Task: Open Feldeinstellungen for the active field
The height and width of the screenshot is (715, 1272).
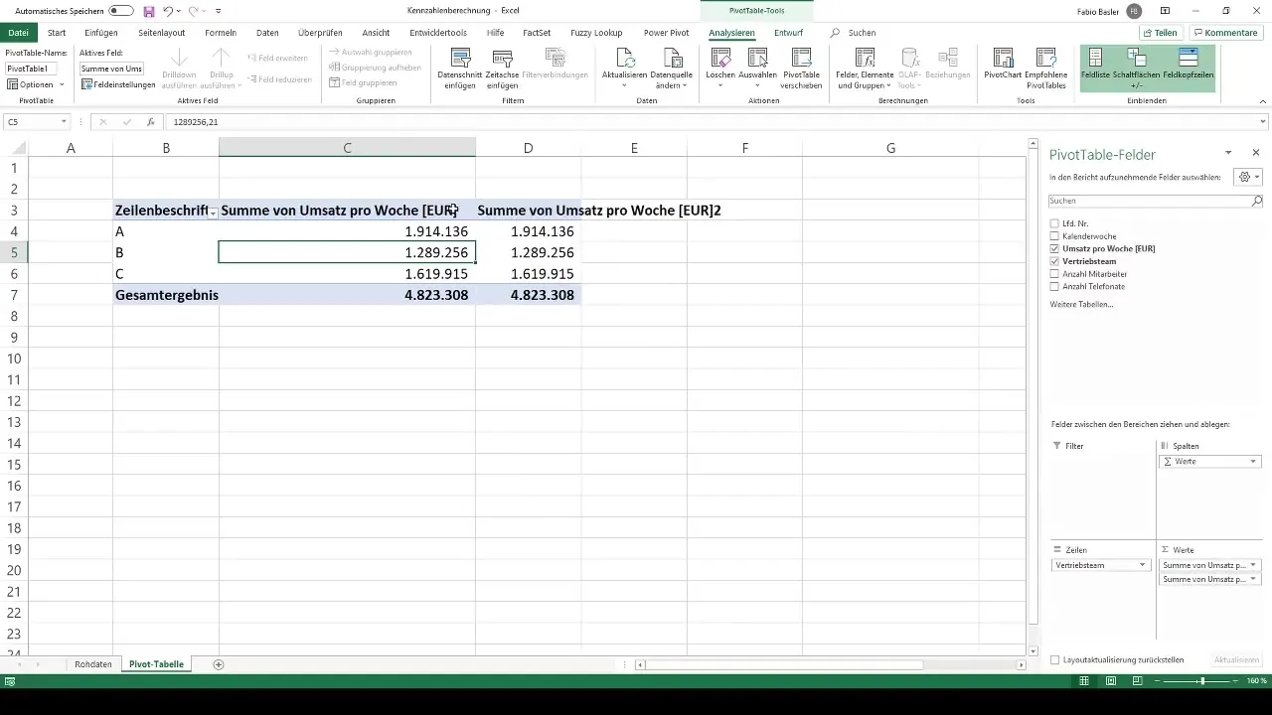Action: (118, 84)
